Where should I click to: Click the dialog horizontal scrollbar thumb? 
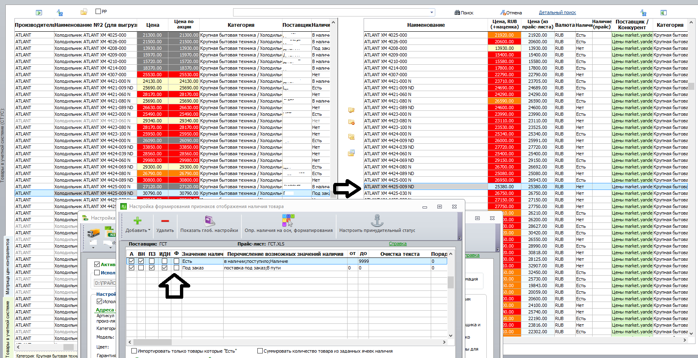[x=152, y=342]
